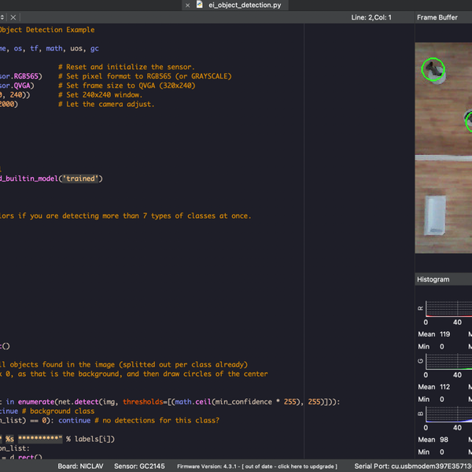Click the Sensor: GC2145 status label
Viewport: 472px width, 472px height.
[140, 466]
